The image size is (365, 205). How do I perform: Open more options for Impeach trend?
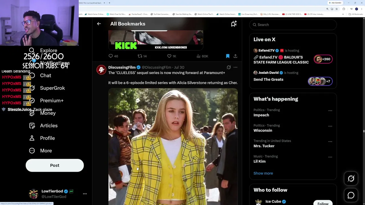(x=330, y=110)
